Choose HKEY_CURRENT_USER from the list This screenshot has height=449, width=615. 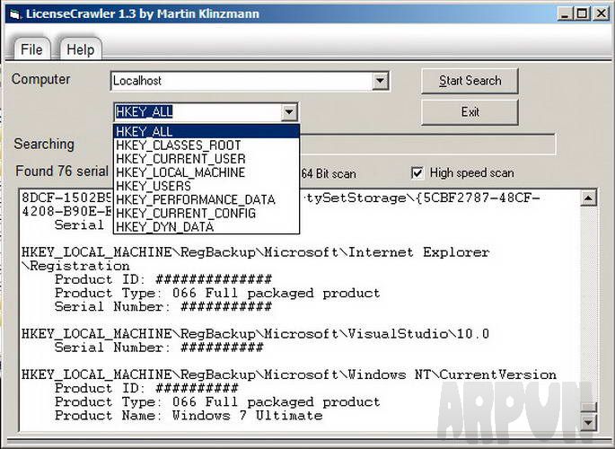pyautogui.click(x=206, y=159)
